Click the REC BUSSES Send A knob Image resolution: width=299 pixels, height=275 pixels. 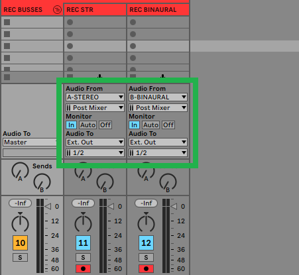(20, 171)
